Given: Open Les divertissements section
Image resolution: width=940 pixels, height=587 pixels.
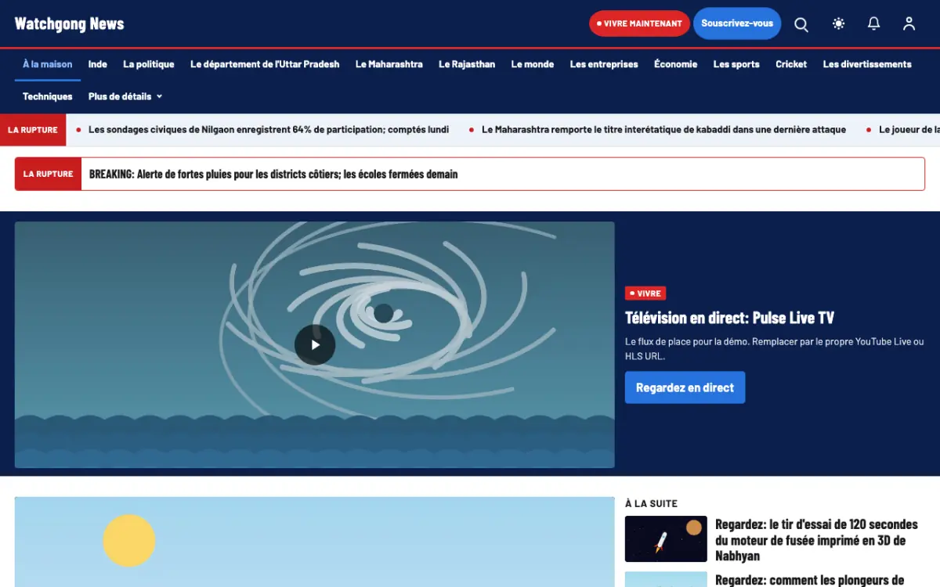Looking at the screenshot, I should 867,64.
